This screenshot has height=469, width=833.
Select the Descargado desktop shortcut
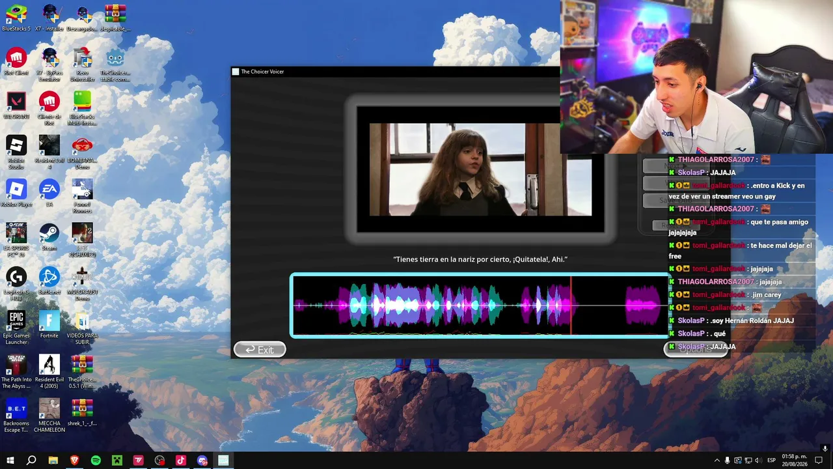point(82,18)
